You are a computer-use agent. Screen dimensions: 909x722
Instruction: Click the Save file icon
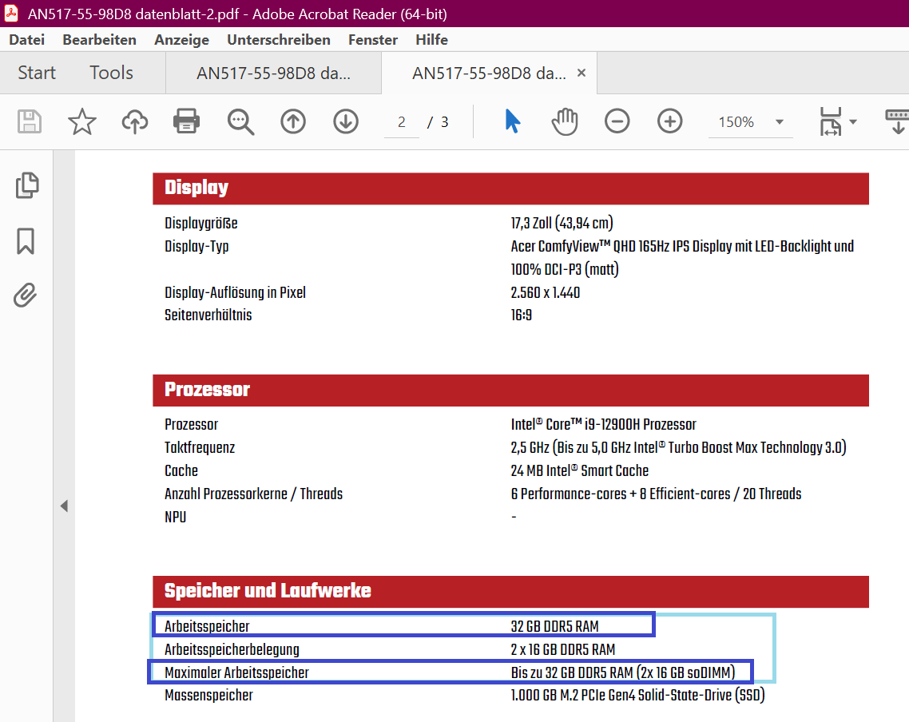30,121
